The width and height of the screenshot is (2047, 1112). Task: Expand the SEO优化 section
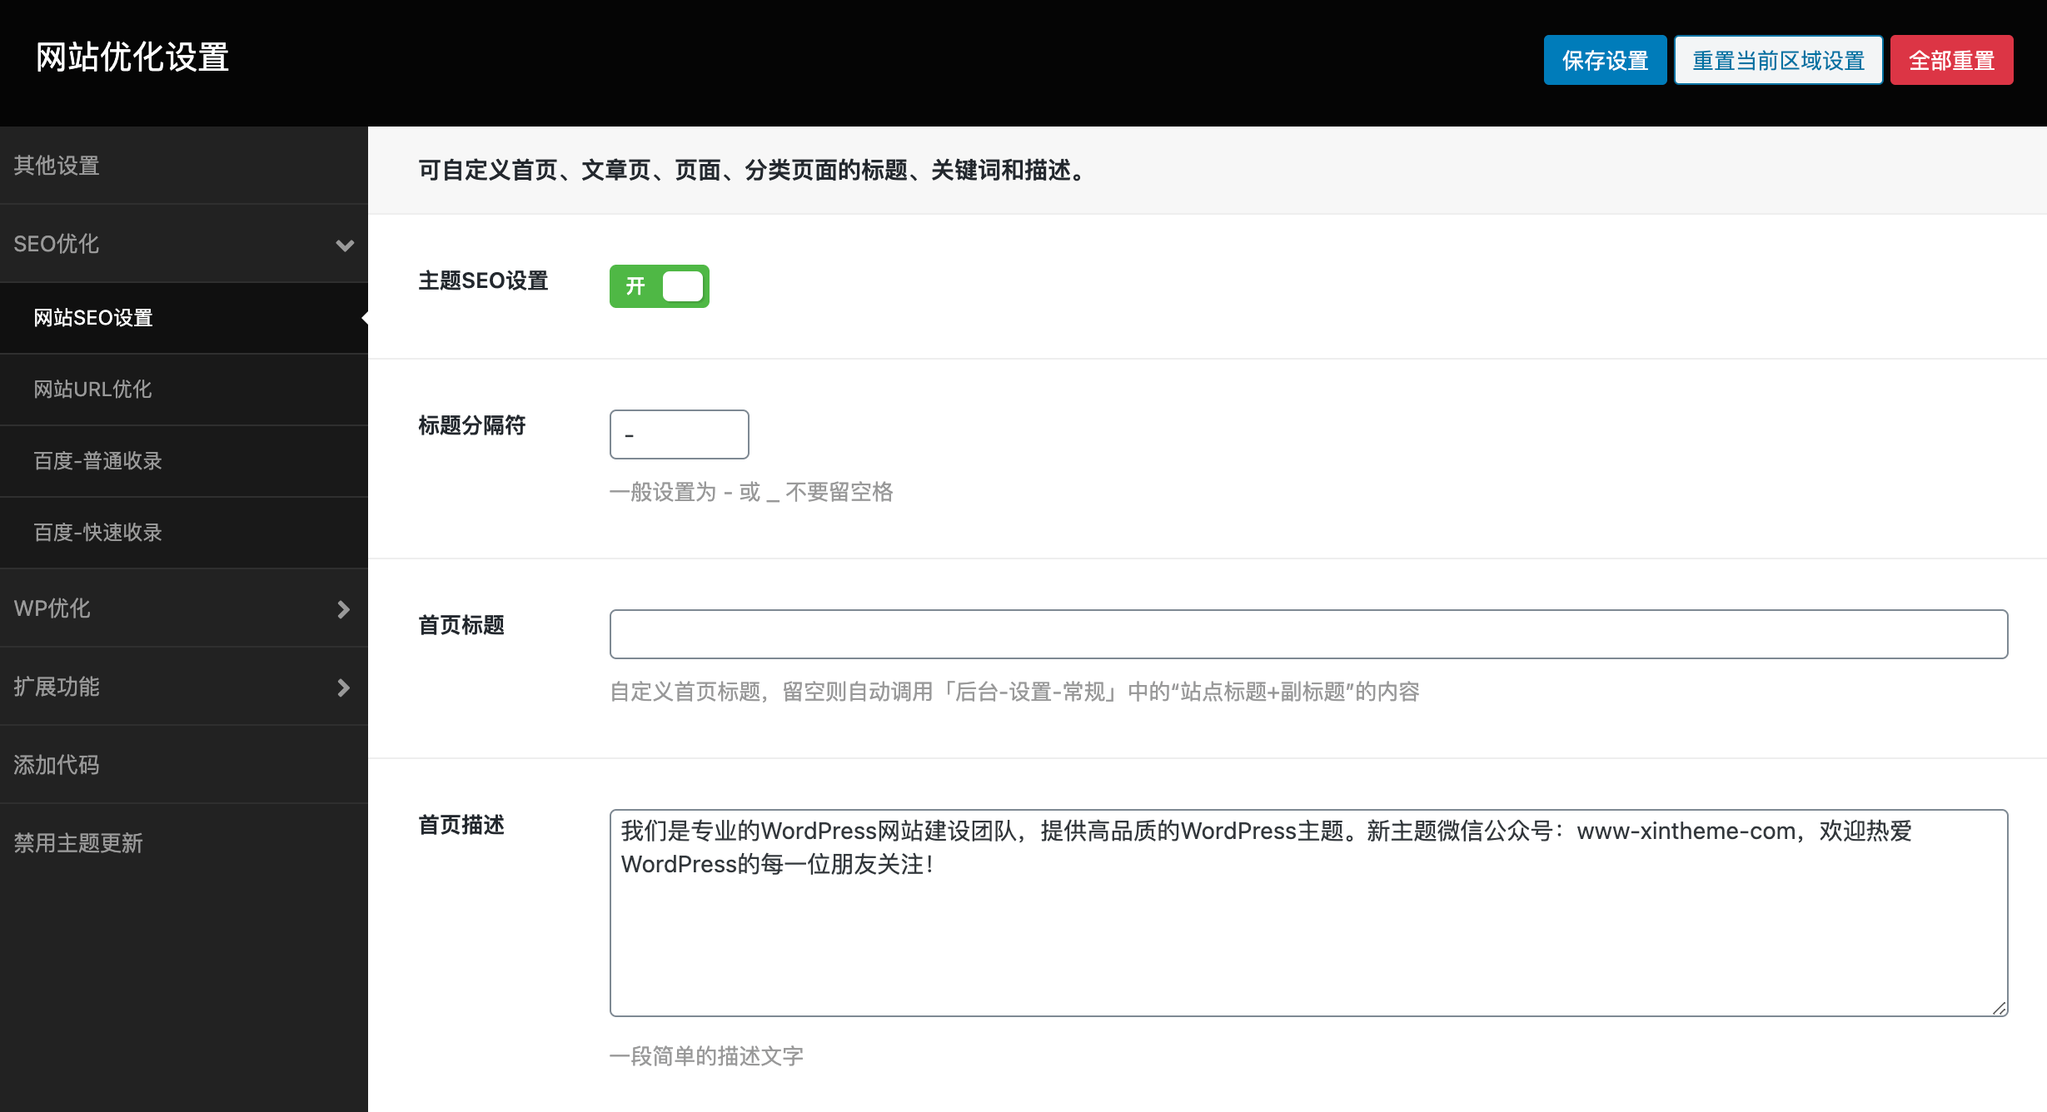[x=183, y=246]
